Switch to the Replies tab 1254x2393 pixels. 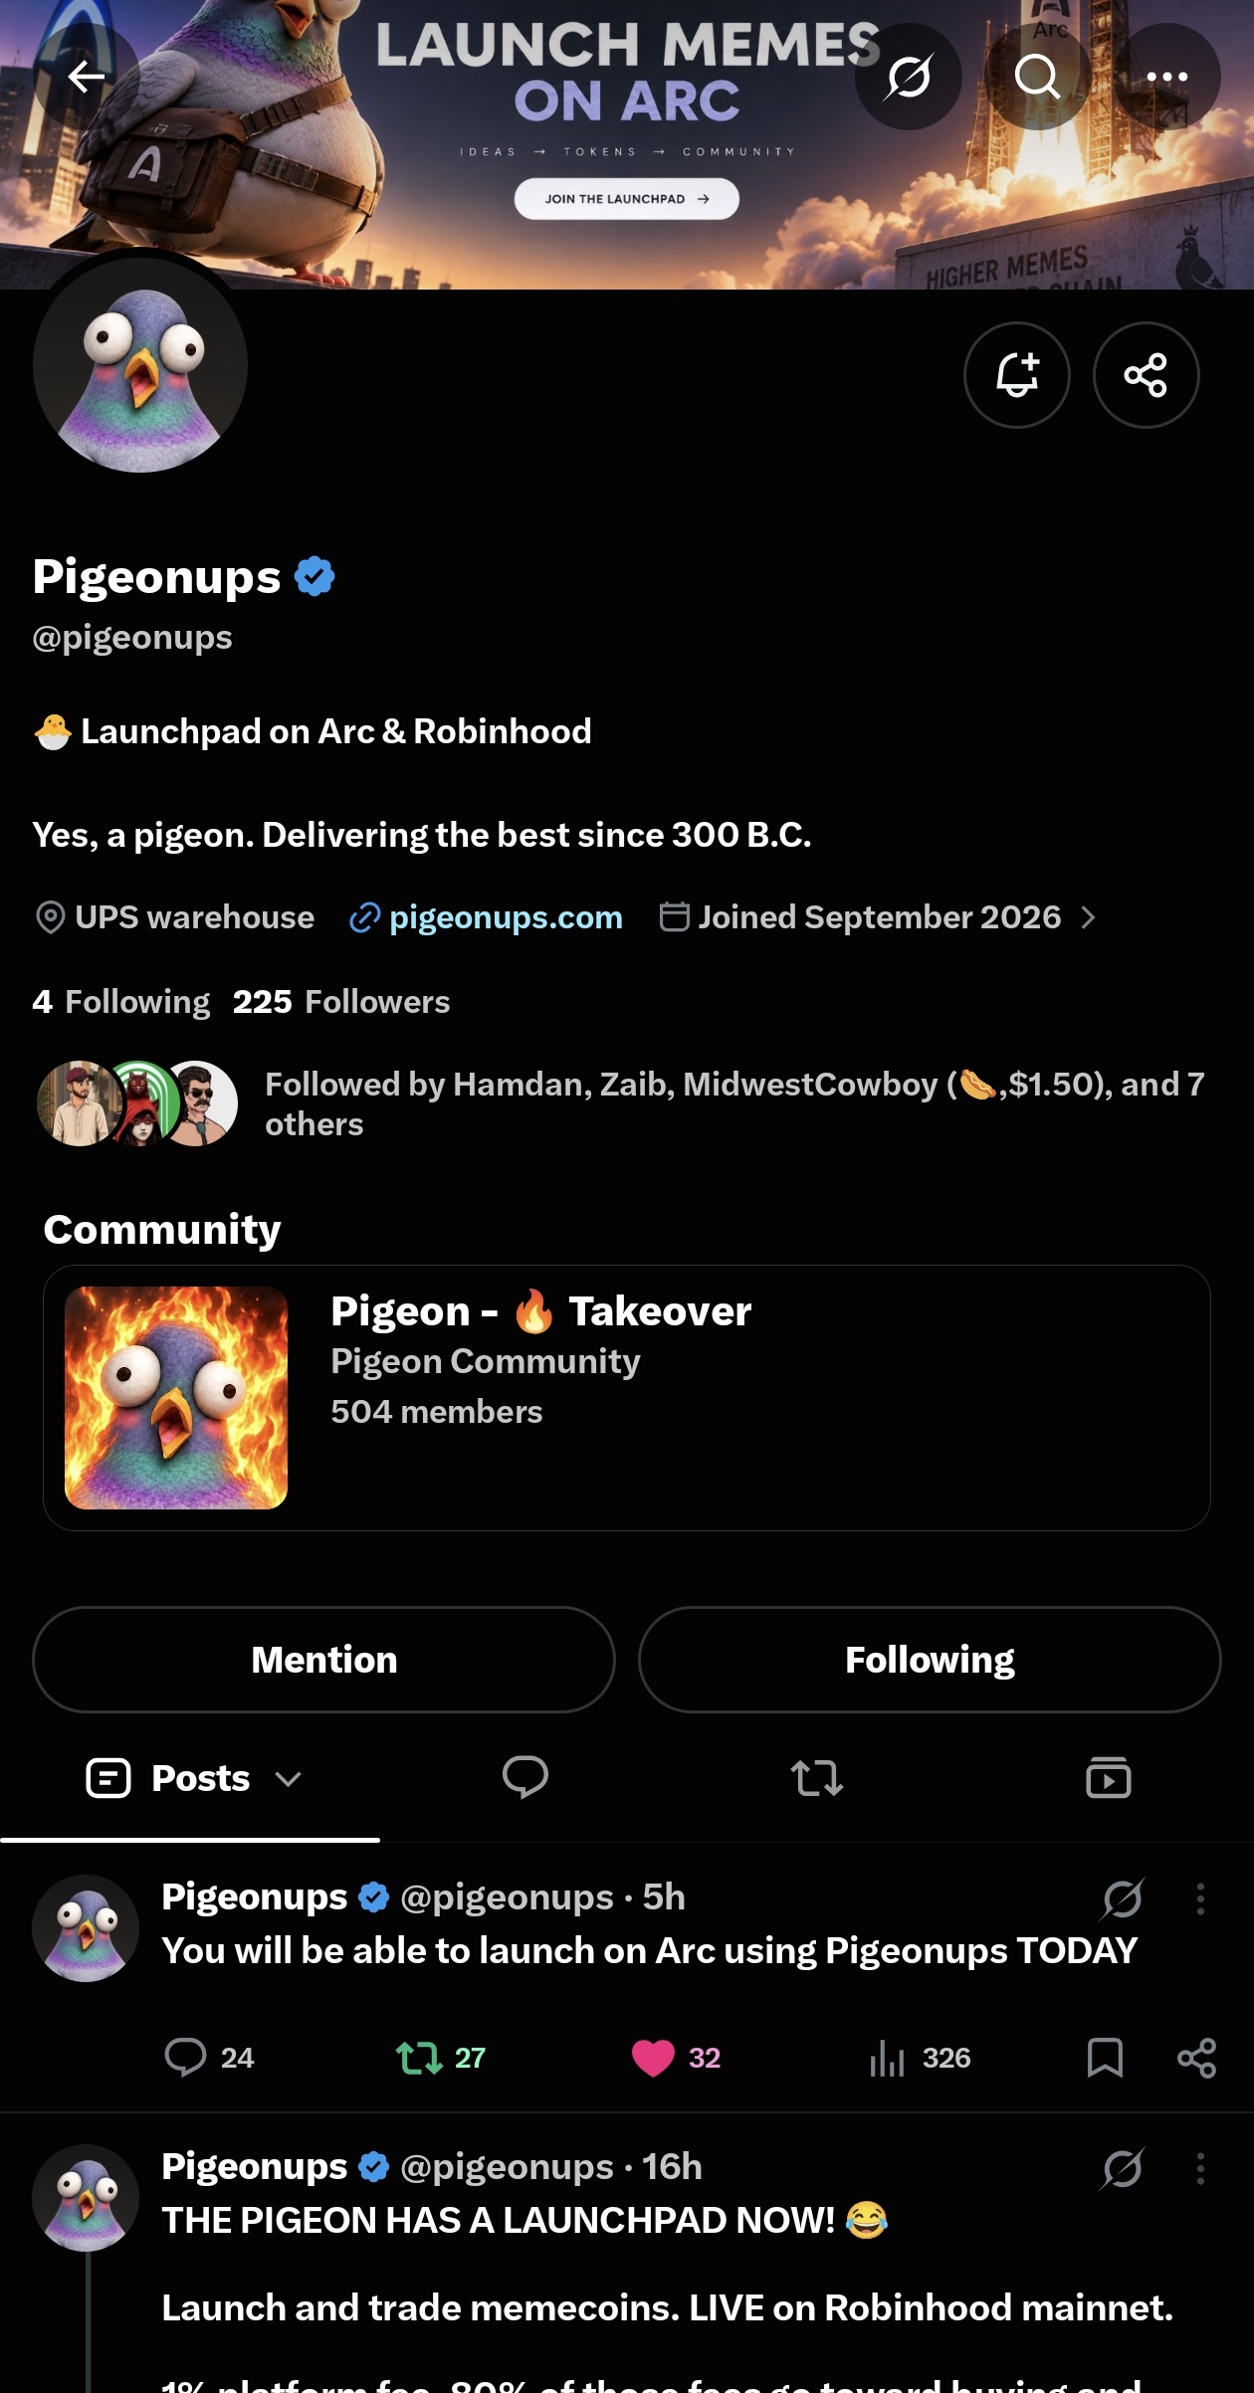pos(525,1778)
